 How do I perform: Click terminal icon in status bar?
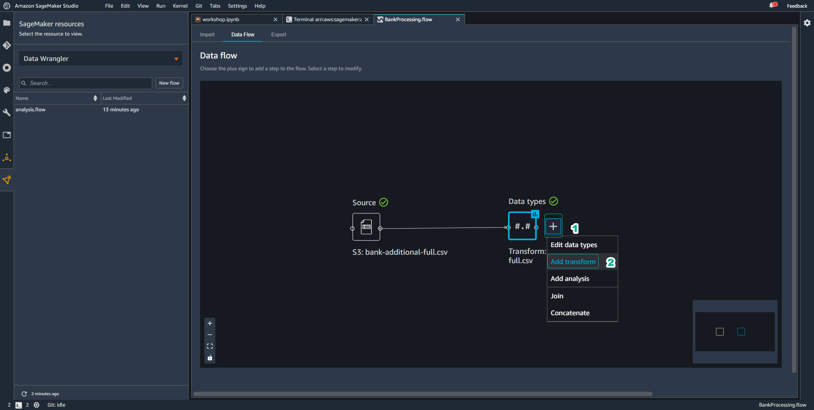click(x=19, y=405)
